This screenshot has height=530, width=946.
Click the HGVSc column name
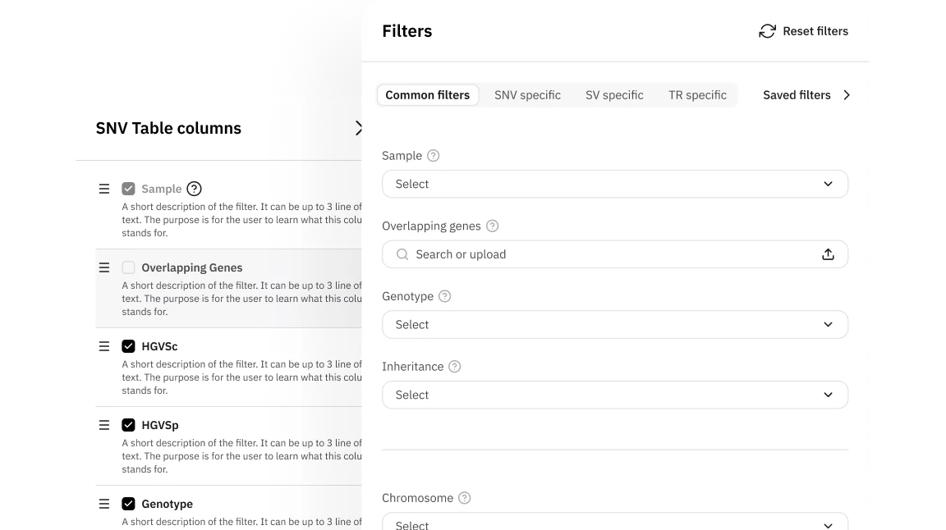point(159,346)
